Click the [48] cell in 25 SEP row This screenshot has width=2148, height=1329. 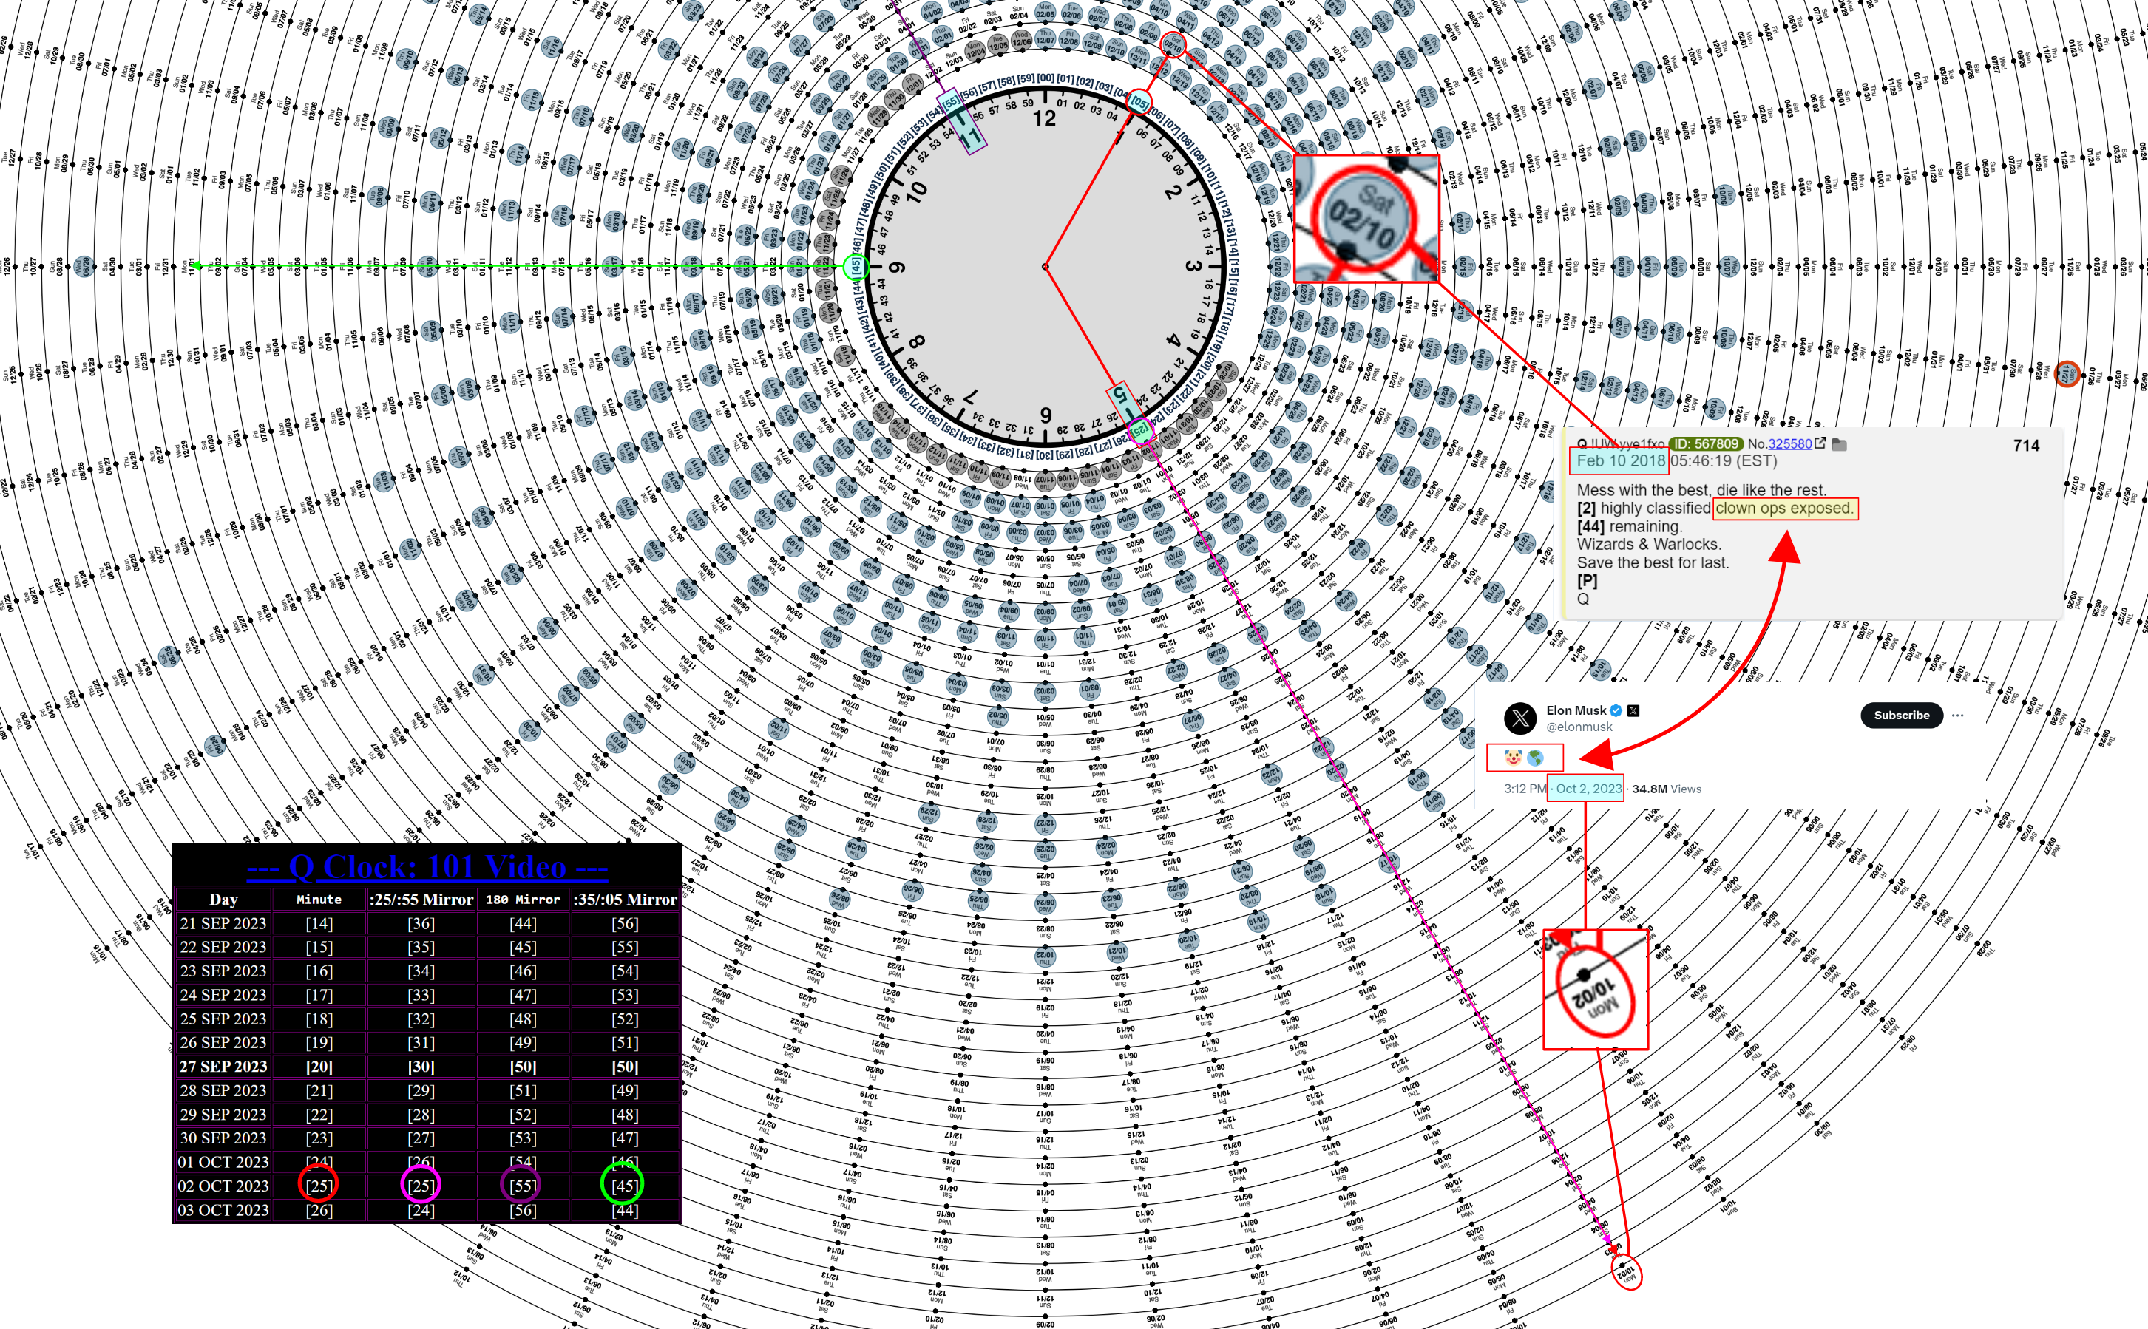coord(524,1019)
